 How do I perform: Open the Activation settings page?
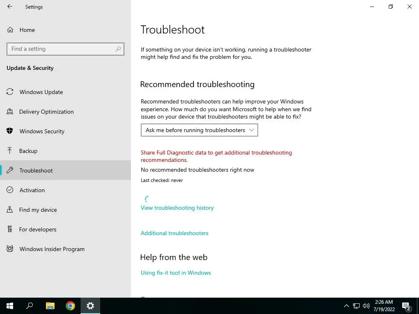pyautogui.click(x=65, y=190)
